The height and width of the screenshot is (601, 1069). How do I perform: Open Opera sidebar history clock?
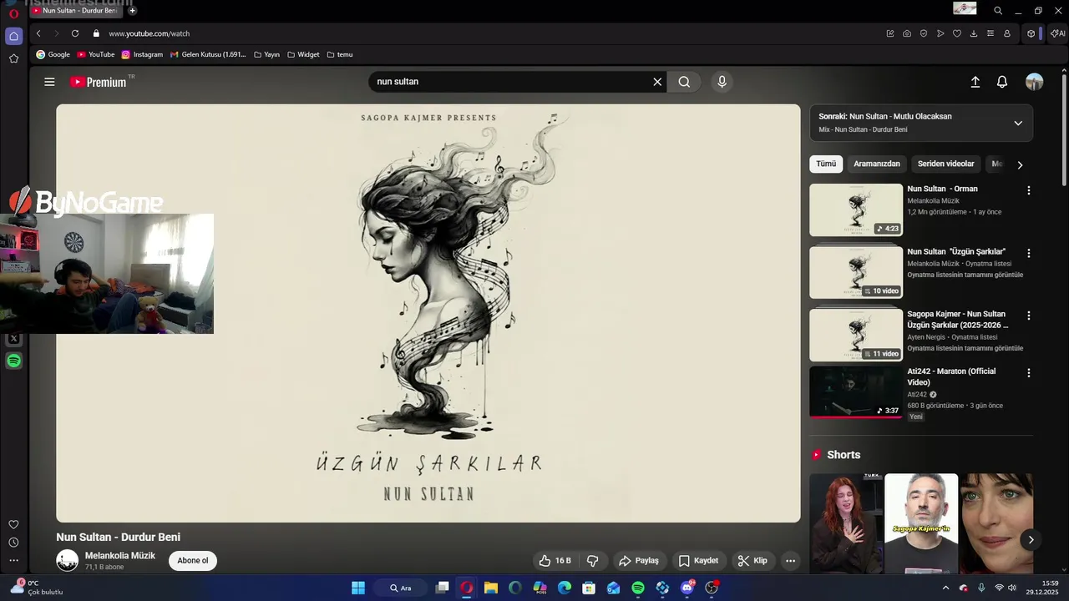point(13,543)
